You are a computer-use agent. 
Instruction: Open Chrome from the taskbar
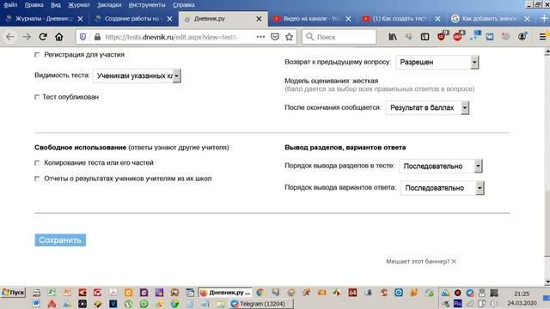click(260, 293)
